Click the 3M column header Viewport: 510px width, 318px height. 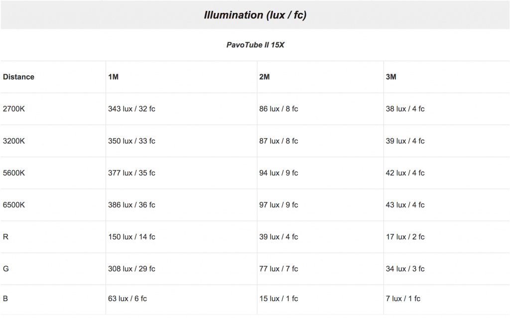pyautogui.click(x=391, y=77)
